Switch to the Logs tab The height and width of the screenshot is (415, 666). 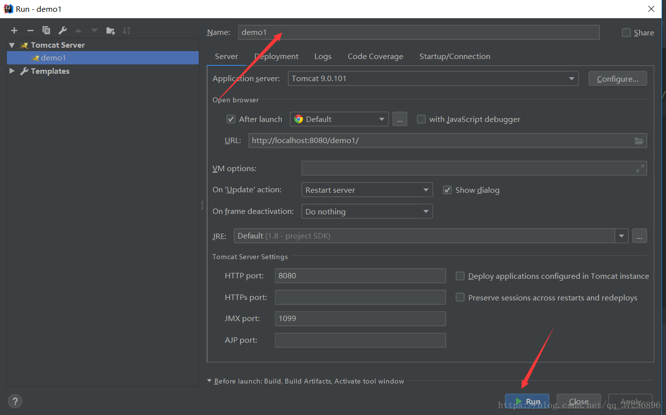tap(323, 57)
